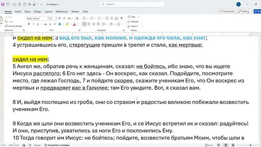Open the Font dialog launcher
The image size is (261, 147).
[x=79, y=30]
